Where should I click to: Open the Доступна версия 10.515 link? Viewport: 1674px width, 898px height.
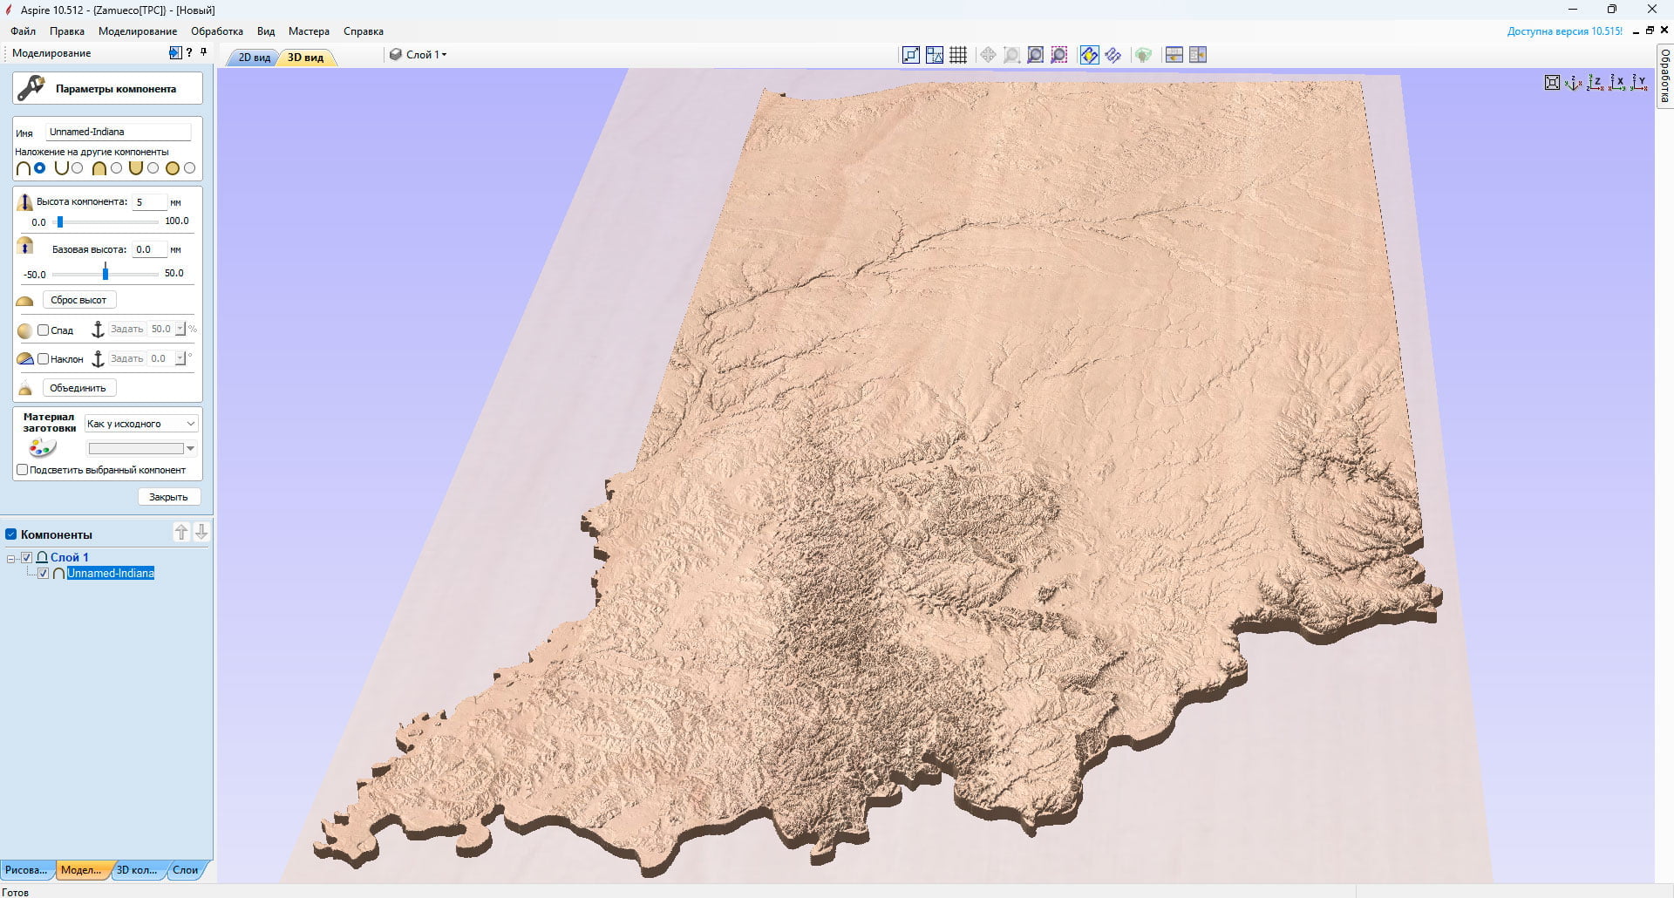pyautogui.click(x=1565, y=31)
